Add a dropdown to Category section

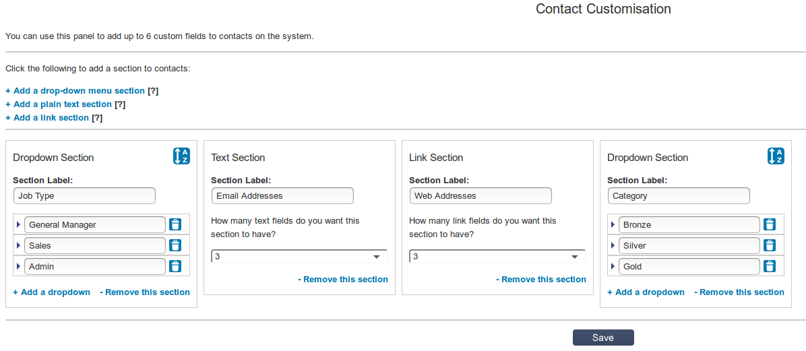[x=646, y=292]
